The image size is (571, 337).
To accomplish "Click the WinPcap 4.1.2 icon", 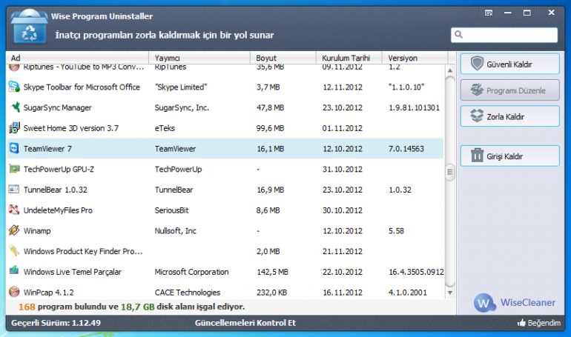I will coord(14,292).
